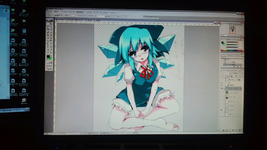Choose Subtract from Selection mode in the options bar

click(x=59, y=15)
